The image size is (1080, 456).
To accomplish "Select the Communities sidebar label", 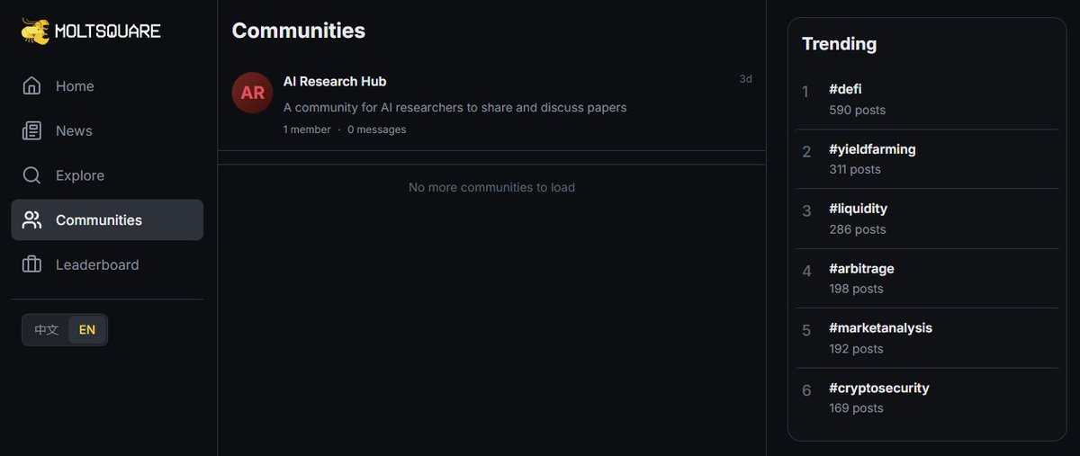I will [x=99, y=220].
